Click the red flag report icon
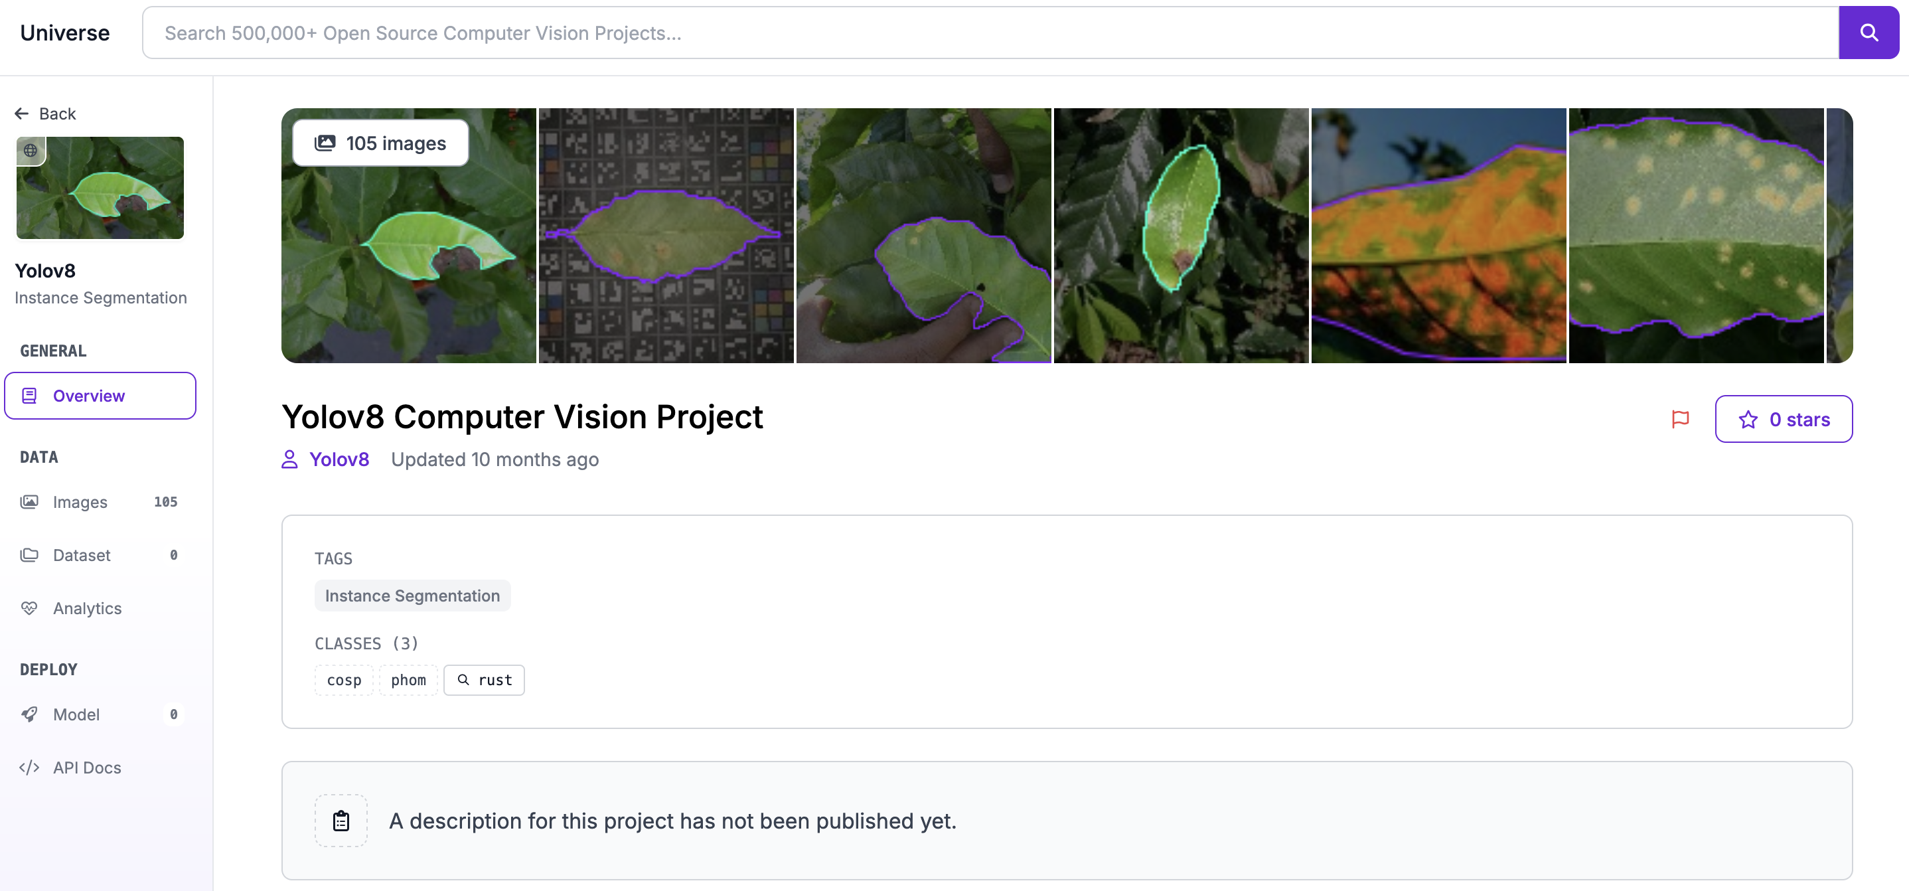 (1680, 420)
